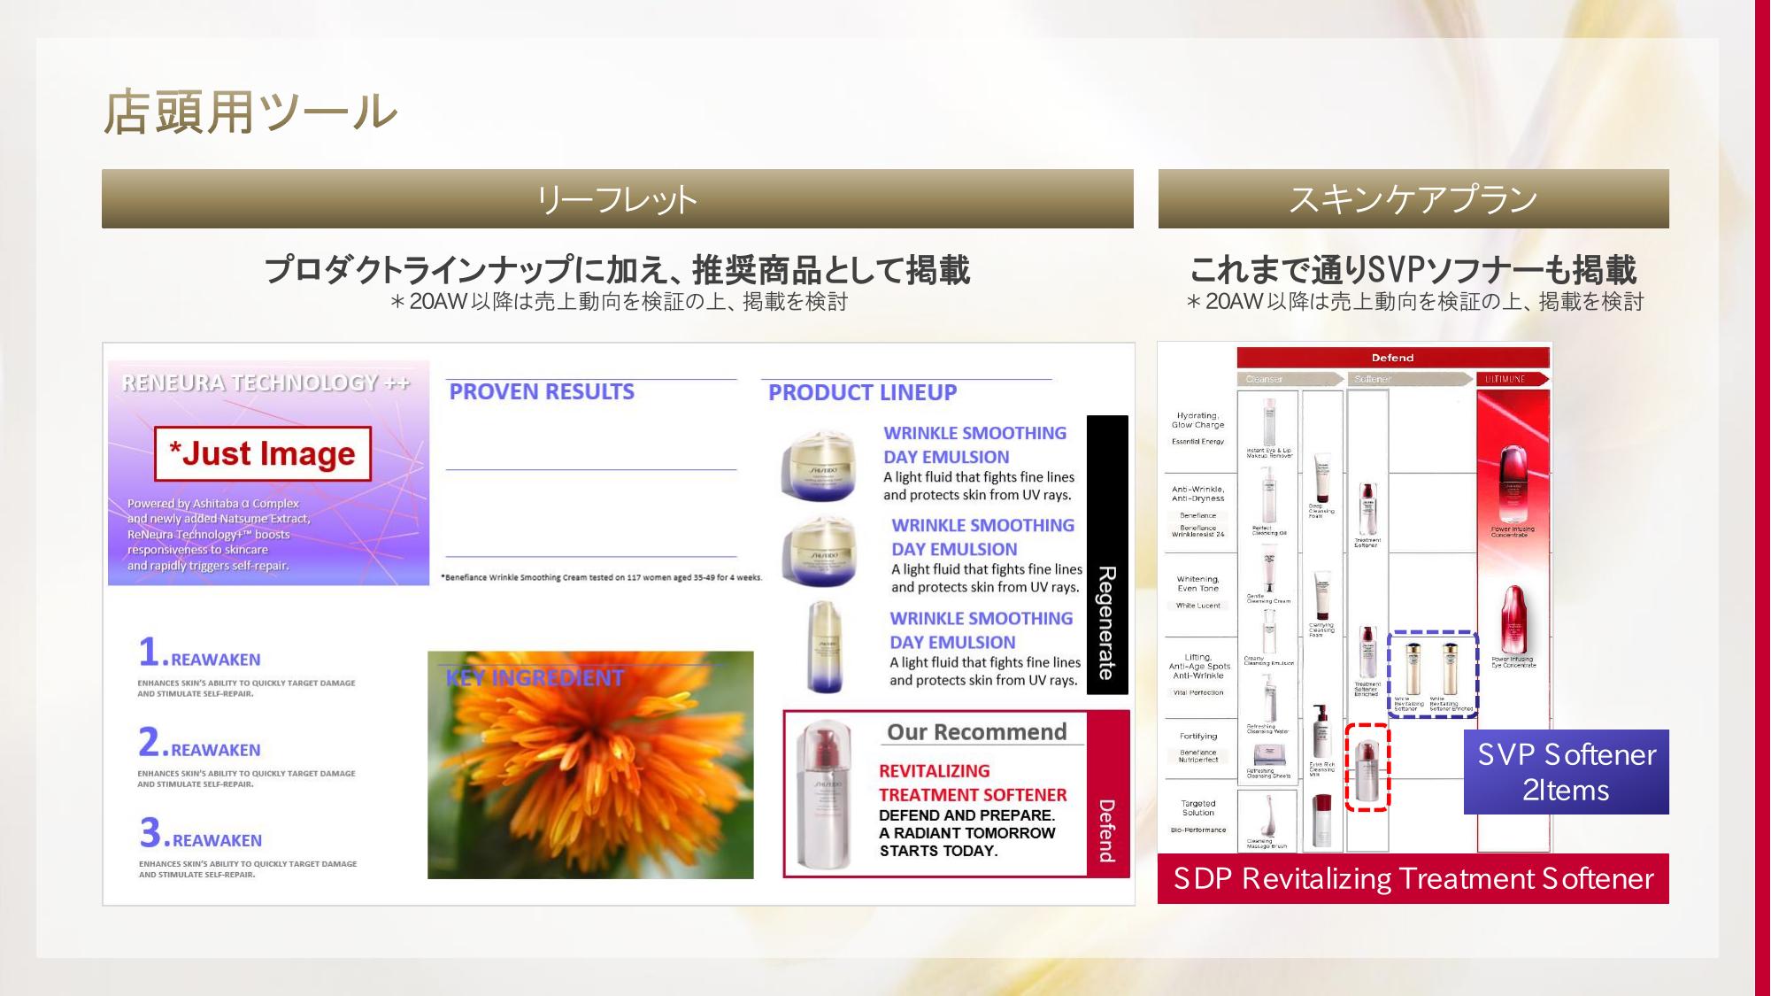The width and height of the screenshot is (1771, 996).
Task: Select the orange flower photo
Action: 590,765
